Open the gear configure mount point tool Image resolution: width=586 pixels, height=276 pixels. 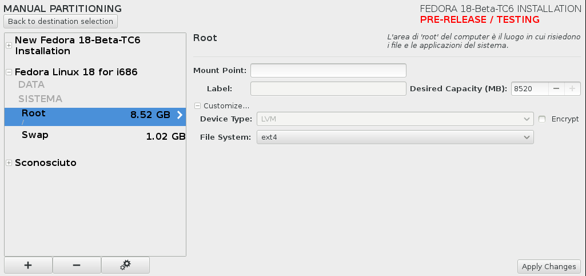pos(125,265)
